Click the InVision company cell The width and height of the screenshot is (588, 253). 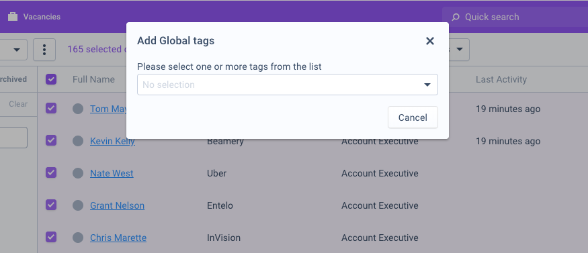[224, 238]
